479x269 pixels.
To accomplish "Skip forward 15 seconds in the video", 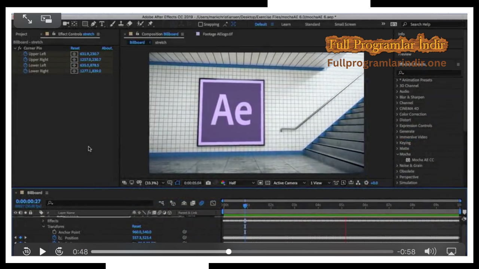I will pos(59,251).
